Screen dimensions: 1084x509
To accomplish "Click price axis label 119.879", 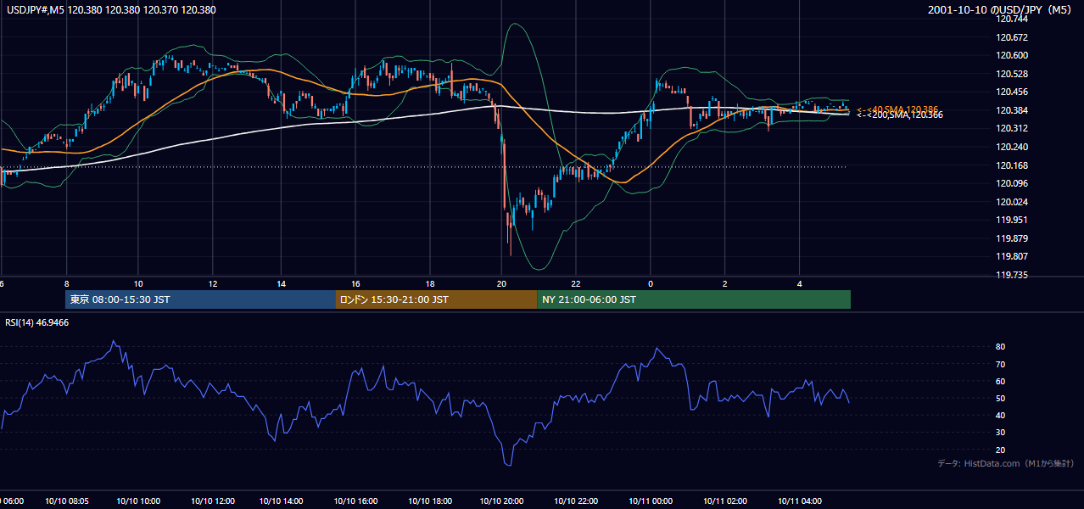I will click(1012, 238).
